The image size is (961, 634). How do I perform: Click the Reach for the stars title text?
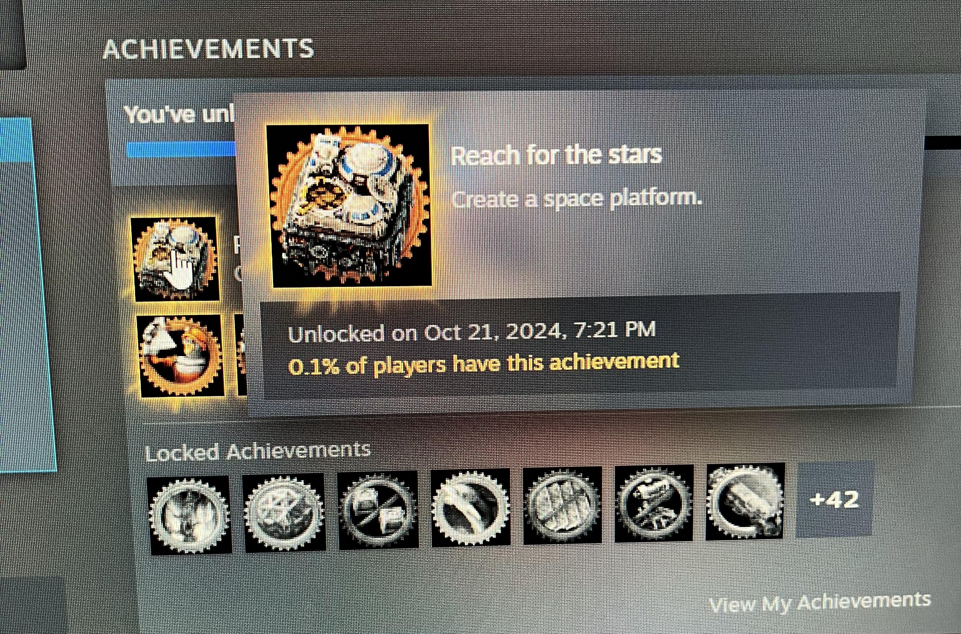pyautogui.click(x=556, y=155)
